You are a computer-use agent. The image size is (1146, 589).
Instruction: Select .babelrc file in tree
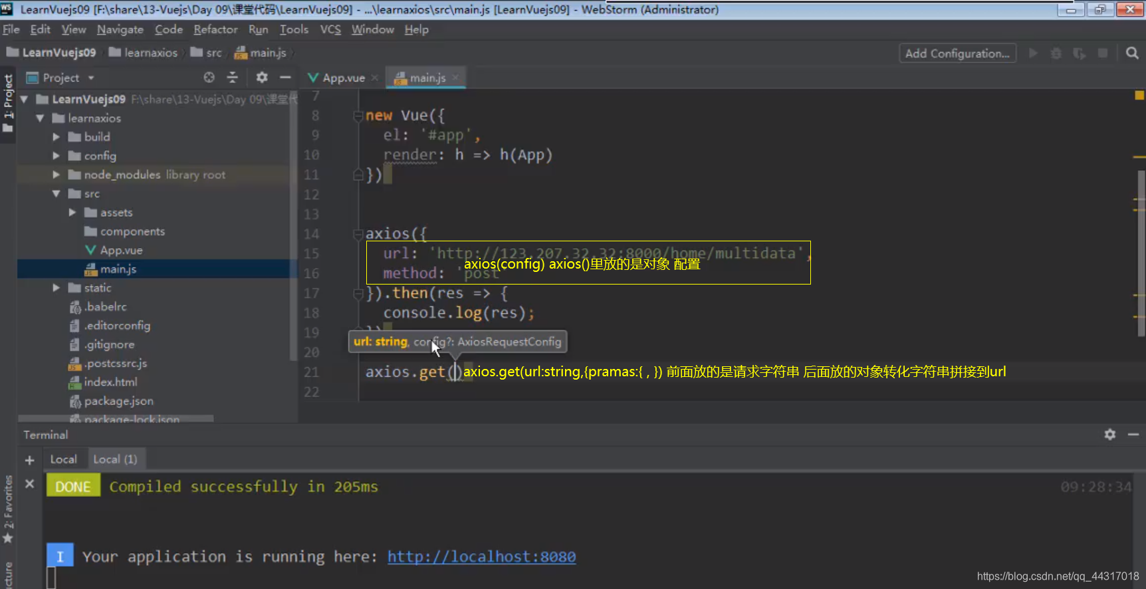(98, 306)
